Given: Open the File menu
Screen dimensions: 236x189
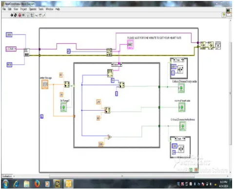Looking at the screenshot, I should click(4, 9).
